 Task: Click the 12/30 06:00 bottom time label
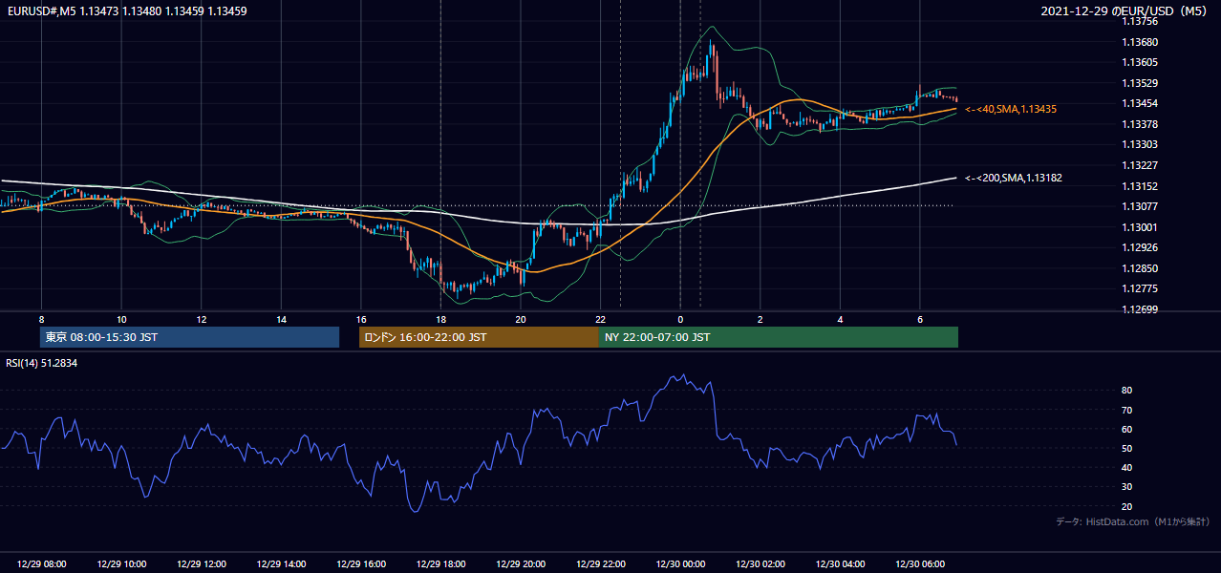click(x=919, y=564)
